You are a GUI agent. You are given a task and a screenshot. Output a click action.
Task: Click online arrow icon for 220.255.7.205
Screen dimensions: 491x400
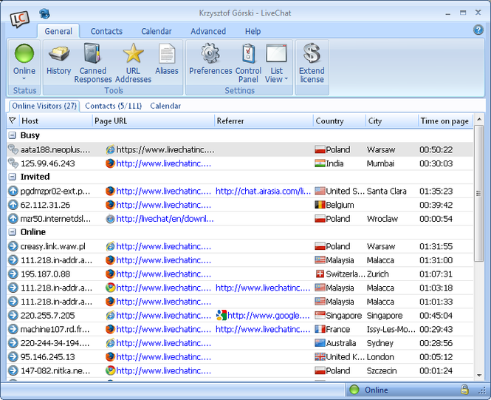[13, 315]
